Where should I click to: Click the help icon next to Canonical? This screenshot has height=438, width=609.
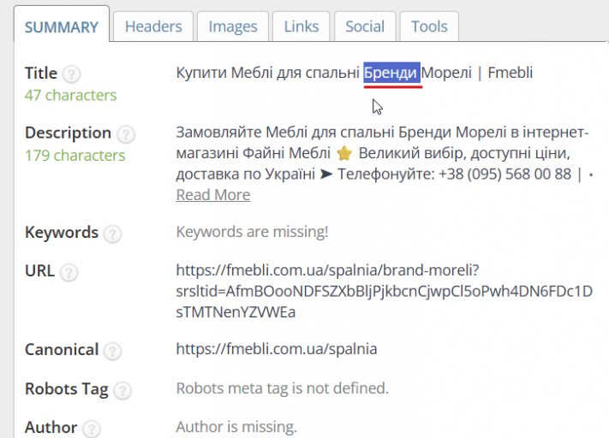point(112,351)
